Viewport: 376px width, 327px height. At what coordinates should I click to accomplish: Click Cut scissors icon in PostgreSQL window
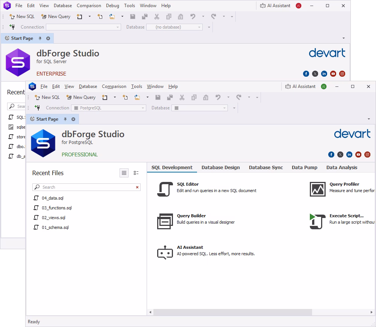coord(182,97)
